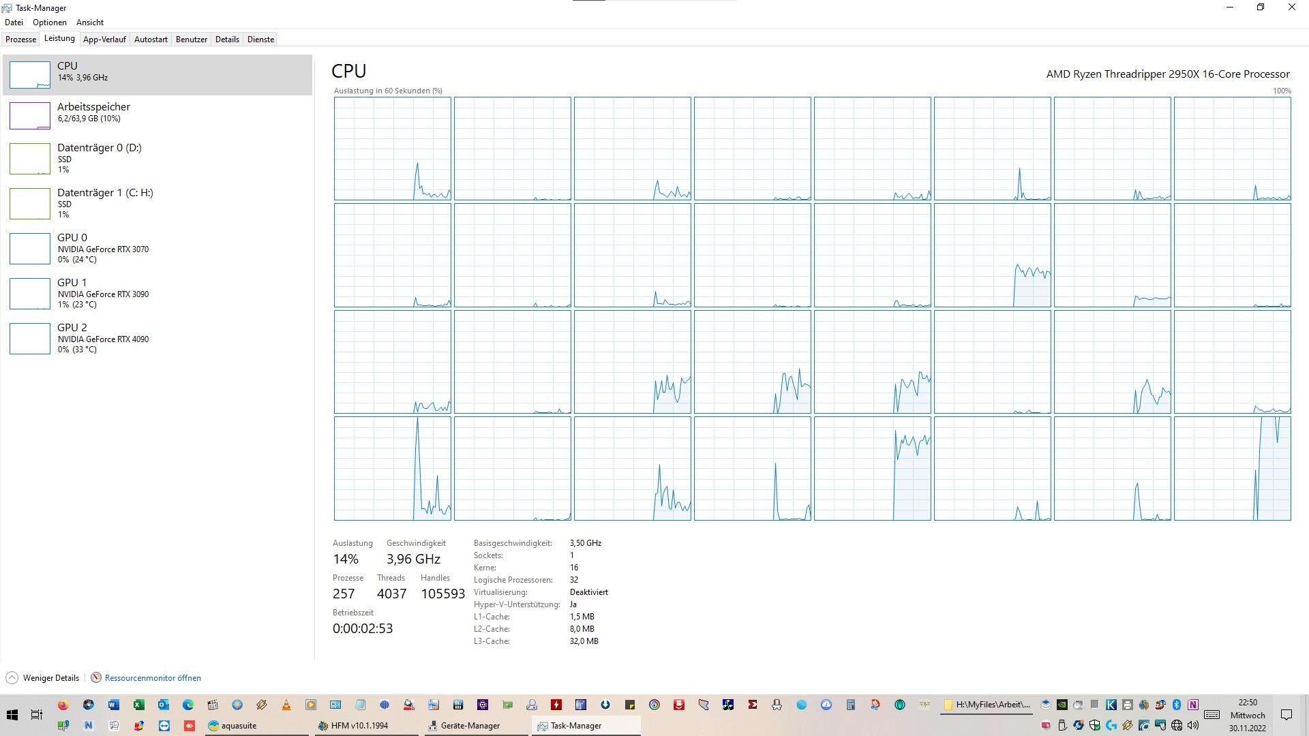Viewport: 1309px width, 736px height.
Task: Switch to the HFM v10.1.1994 window
Action: point(367,726)
